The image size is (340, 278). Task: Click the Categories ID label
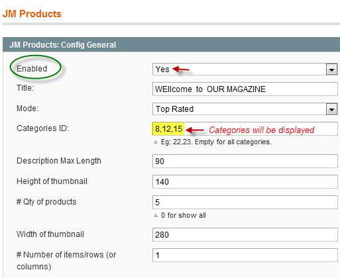(42, 128)
